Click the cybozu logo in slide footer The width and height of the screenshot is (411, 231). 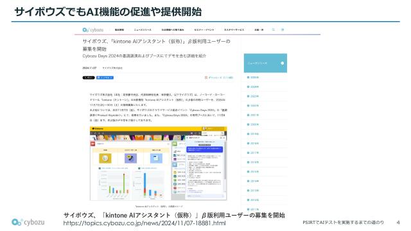coord(28,222)
